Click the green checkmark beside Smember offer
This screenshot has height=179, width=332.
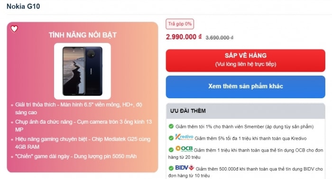(171, 126)
